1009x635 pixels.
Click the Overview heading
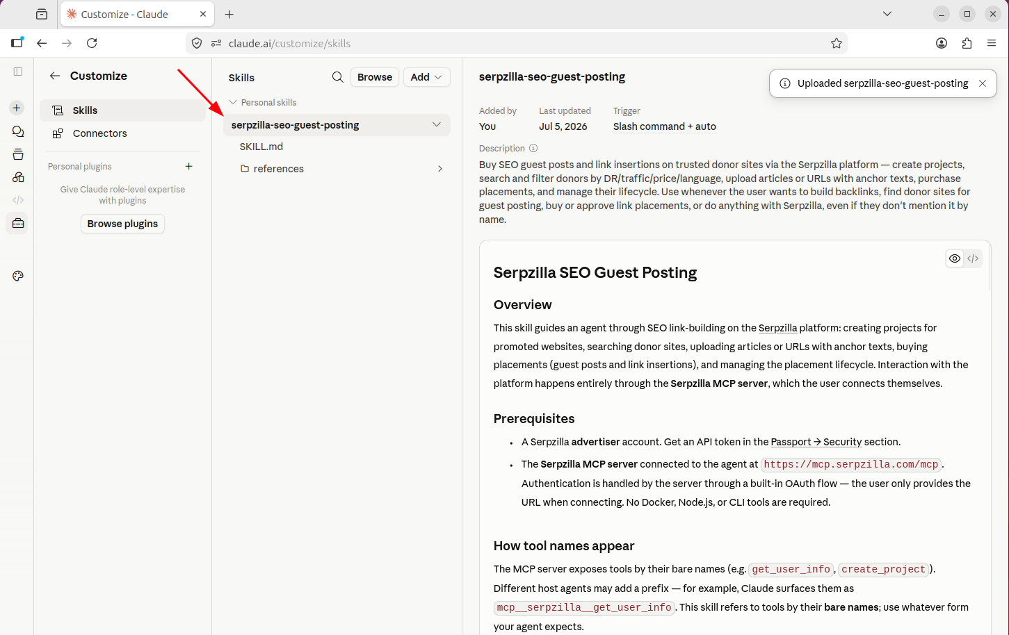tap(523, 305)
